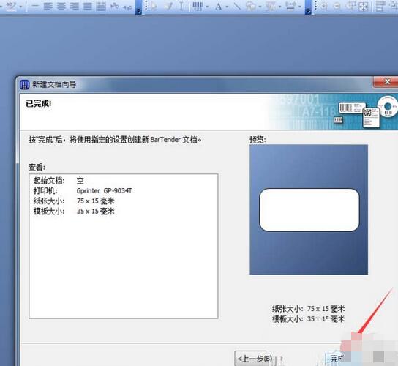Image resolution: width=398 pixels, height=366 pixels.
Task: Activate the Zoom to Fit icon
Action: pos(363,6)
